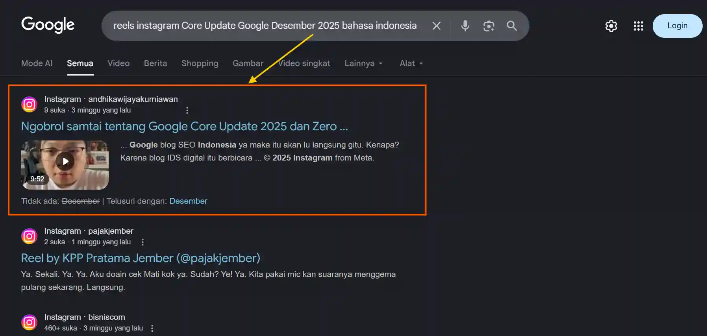The image size is (707, 336).
Task: Open the Berita tab
Action: pyautogui.click(x=155, y=63)
